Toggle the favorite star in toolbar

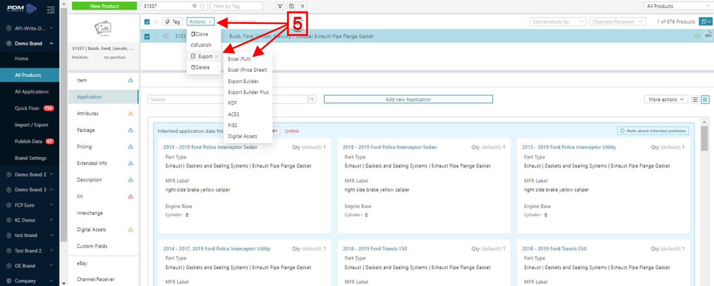(x=156, y=22)
